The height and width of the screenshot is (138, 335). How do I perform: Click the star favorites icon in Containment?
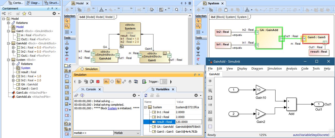click(24, 13)
